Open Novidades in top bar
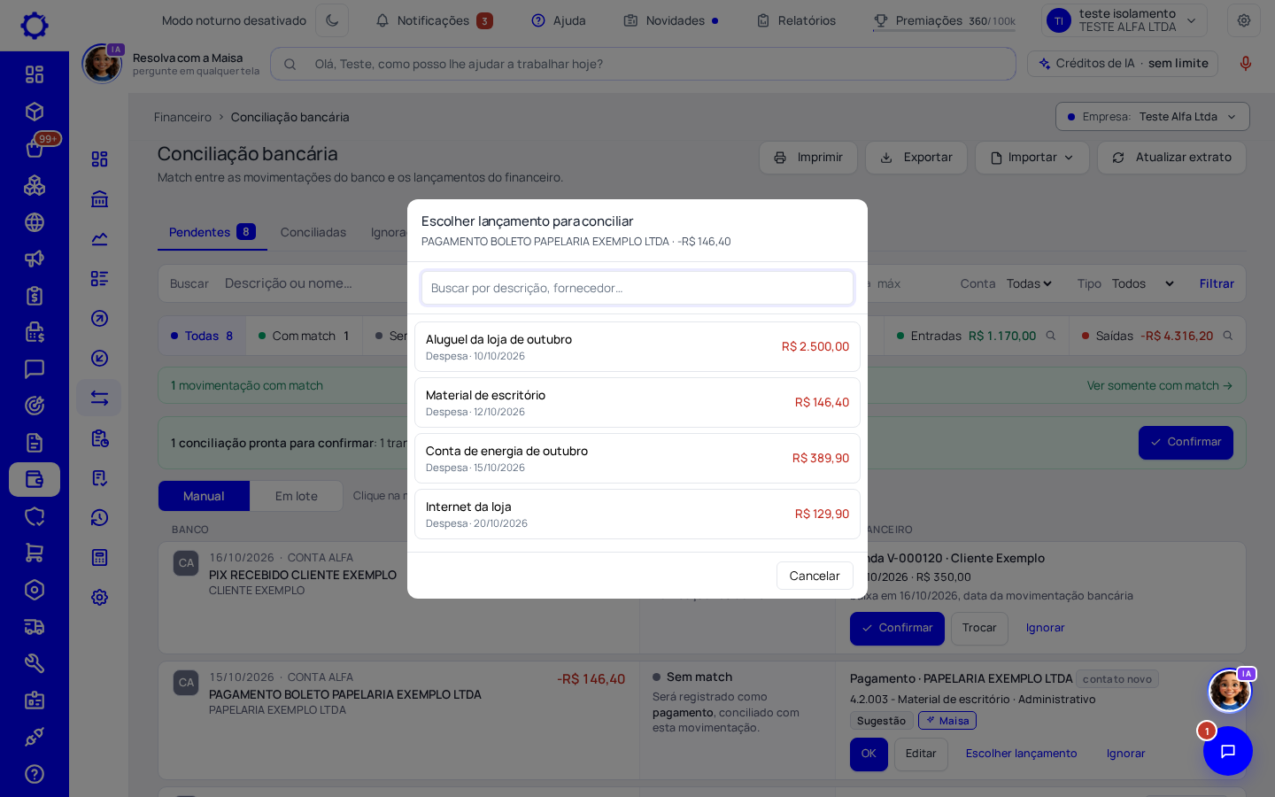 [671, 20]
